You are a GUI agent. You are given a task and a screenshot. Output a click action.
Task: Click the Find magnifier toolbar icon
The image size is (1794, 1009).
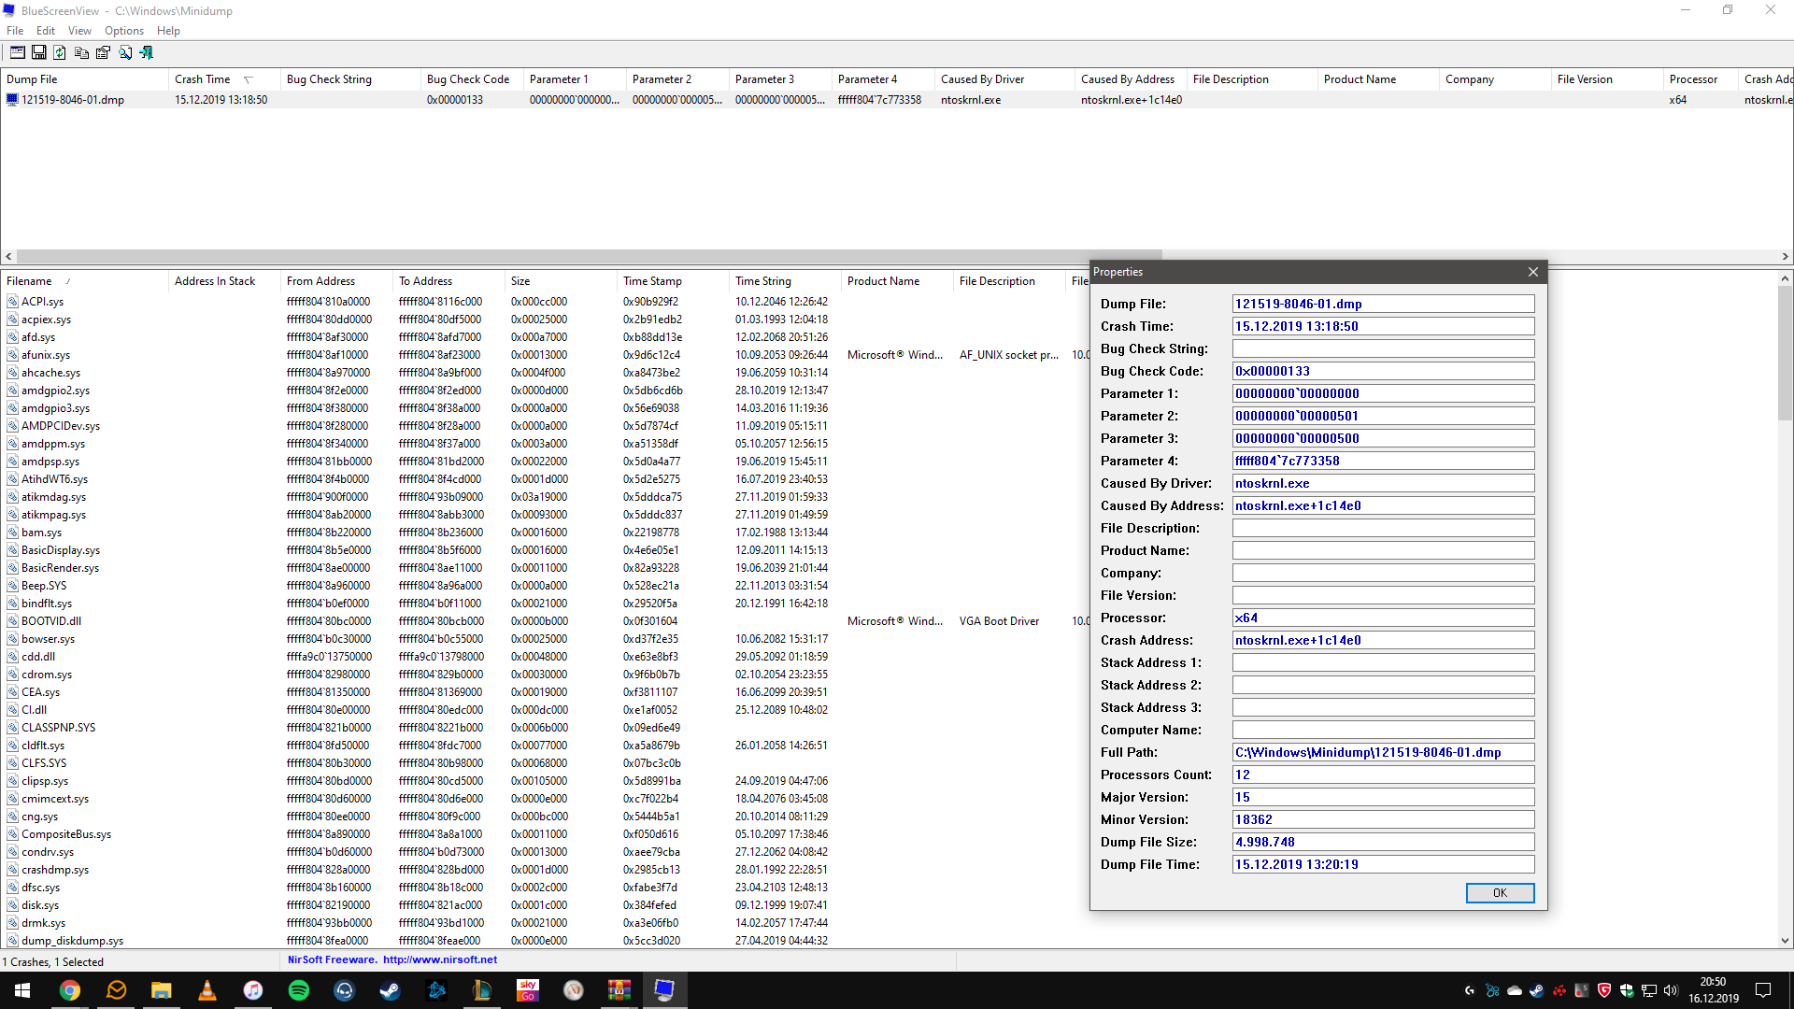click(x=125, y=53)
